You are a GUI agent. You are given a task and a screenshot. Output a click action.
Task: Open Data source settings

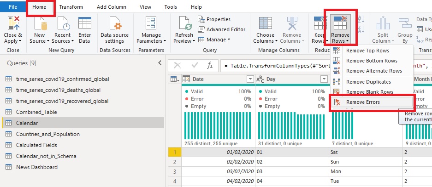[115, 30]
